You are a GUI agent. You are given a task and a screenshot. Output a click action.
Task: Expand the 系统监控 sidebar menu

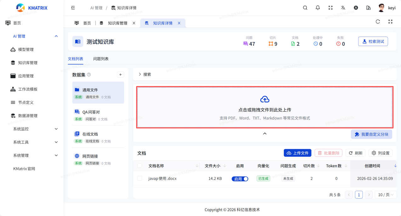coord(35,129)
